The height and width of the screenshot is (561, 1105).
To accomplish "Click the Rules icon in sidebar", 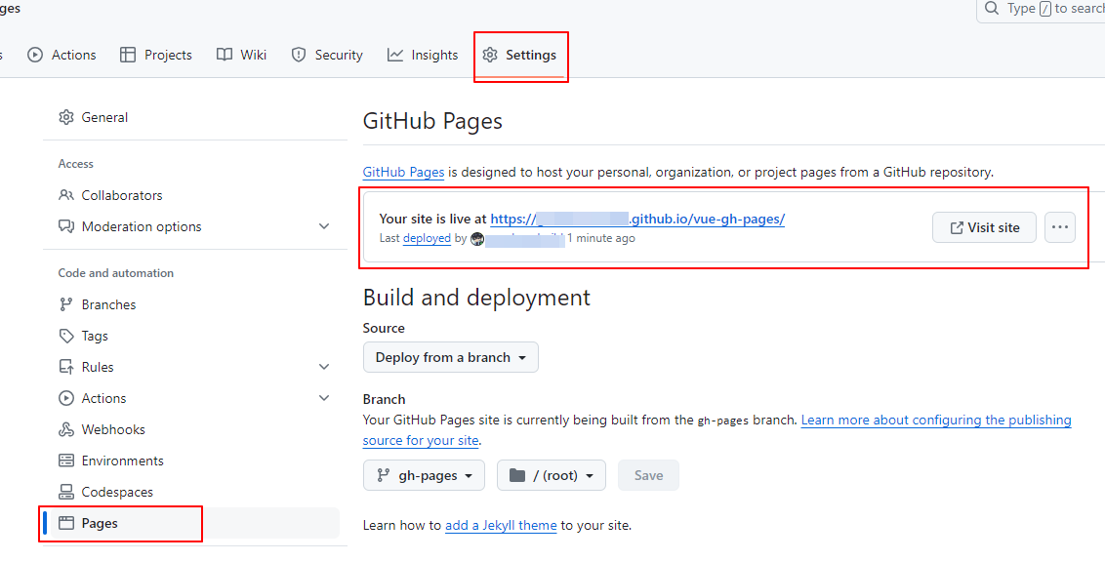I will 66,367.
